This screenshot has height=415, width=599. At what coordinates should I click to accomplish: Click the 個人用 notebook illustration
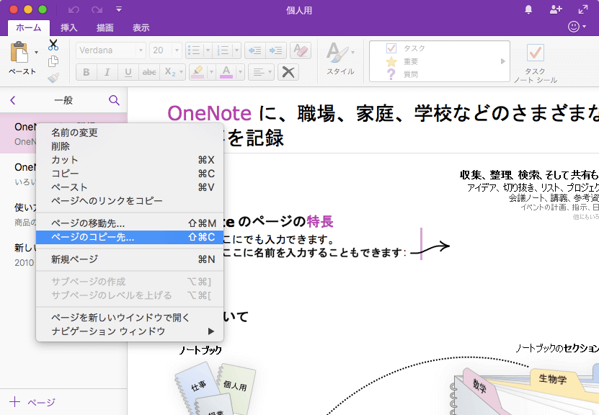click(x=236, y=385)
